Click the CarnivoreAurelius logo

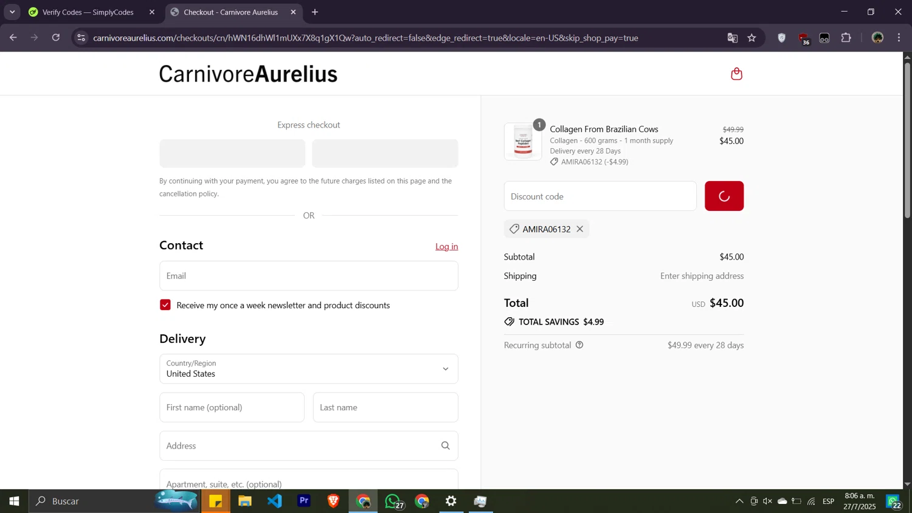click(248, 74)
